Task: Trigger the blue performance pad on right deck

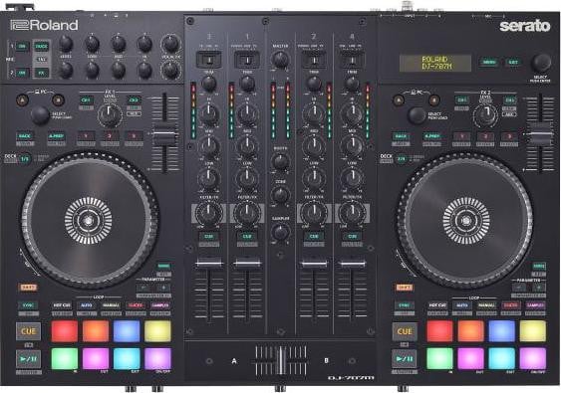Action: pos(502,331)
